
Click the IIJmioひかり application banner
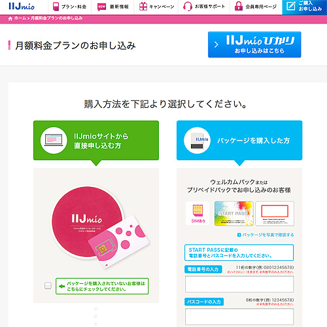pos(254,44)
